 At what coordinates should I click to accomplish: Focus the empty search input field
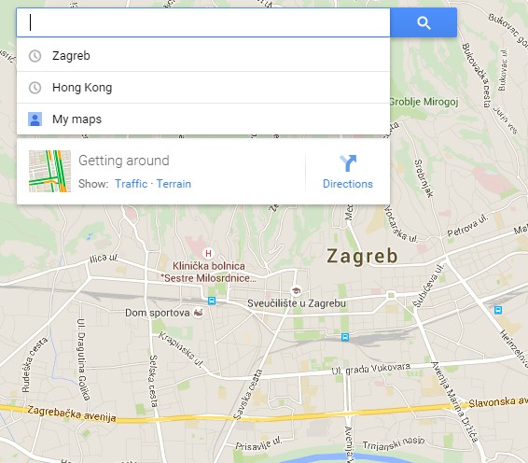pos(203,22)
